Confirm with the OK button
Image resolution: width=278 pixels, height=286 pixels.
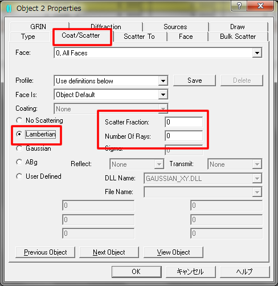point(137,272)
